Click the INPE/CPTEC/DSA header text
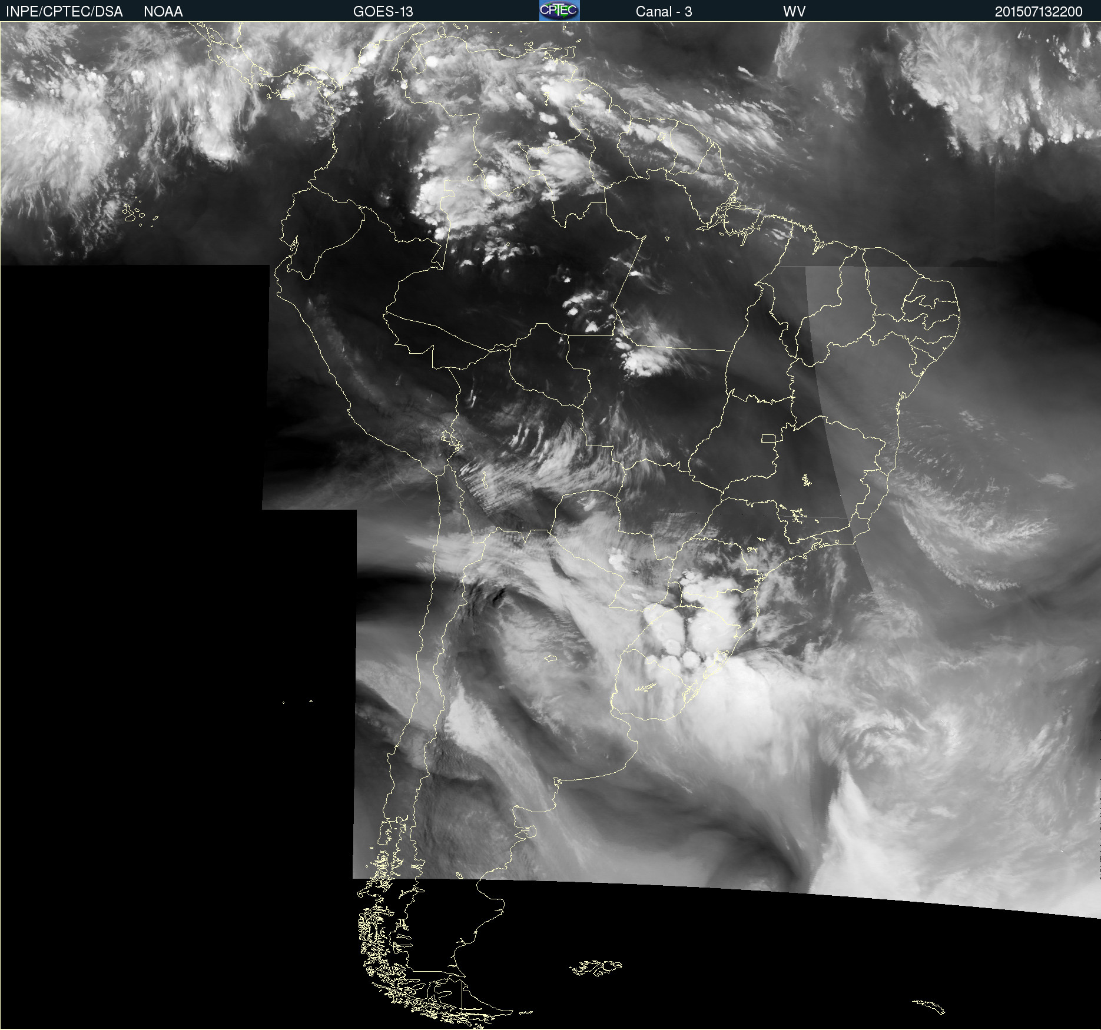The image size is (1101, 1030). (x=64, y=12)
